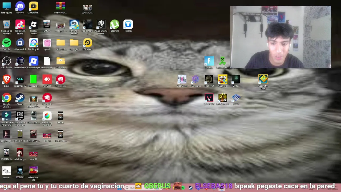
Task: Open µTorrent desktop icon
Action: click(115, 26)
